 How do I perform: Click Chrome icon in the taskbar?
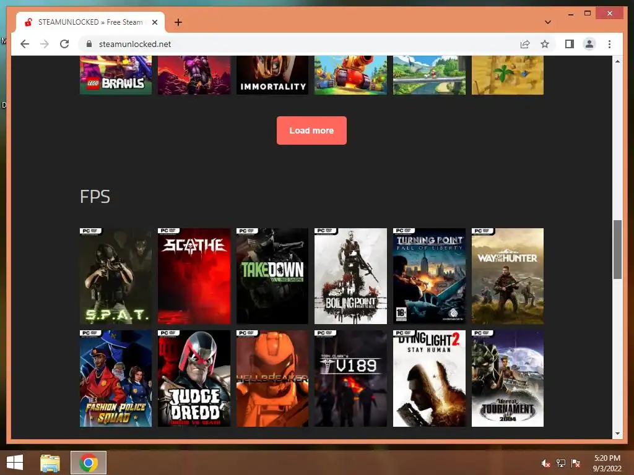[x=89, y=463]
